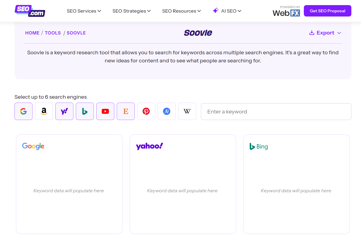Expand the Export dropdown
The width and height of the screenshot is (361, 240).
click(x=325, y=33)
